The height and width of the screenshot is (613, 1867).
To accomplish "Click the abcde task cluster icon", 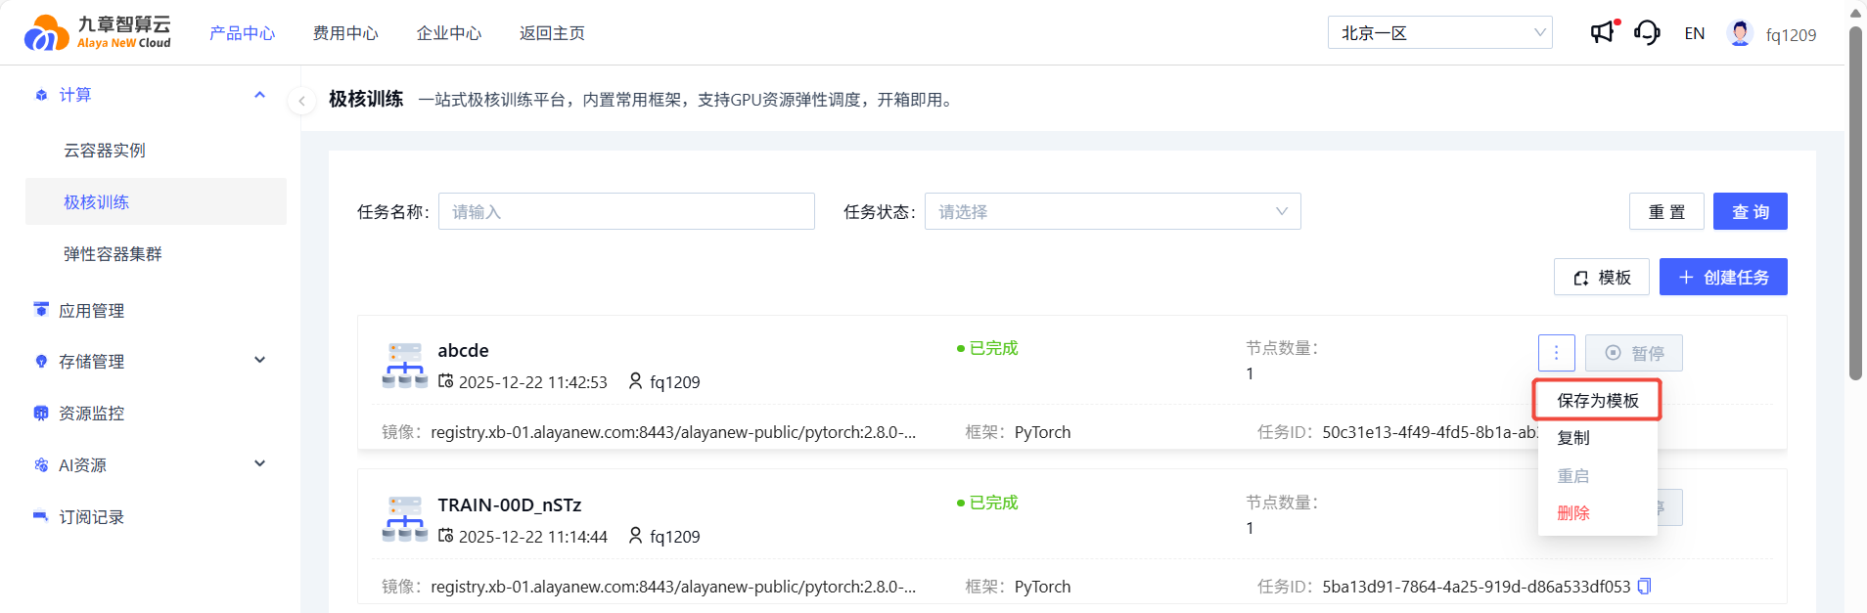I will click(x=404, y=366).
